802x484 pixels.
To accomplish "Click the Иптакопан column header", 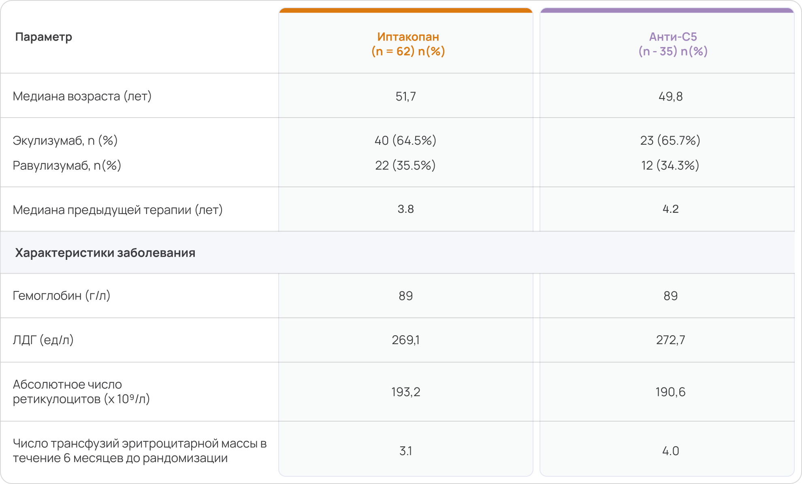I will coord(408,44).
